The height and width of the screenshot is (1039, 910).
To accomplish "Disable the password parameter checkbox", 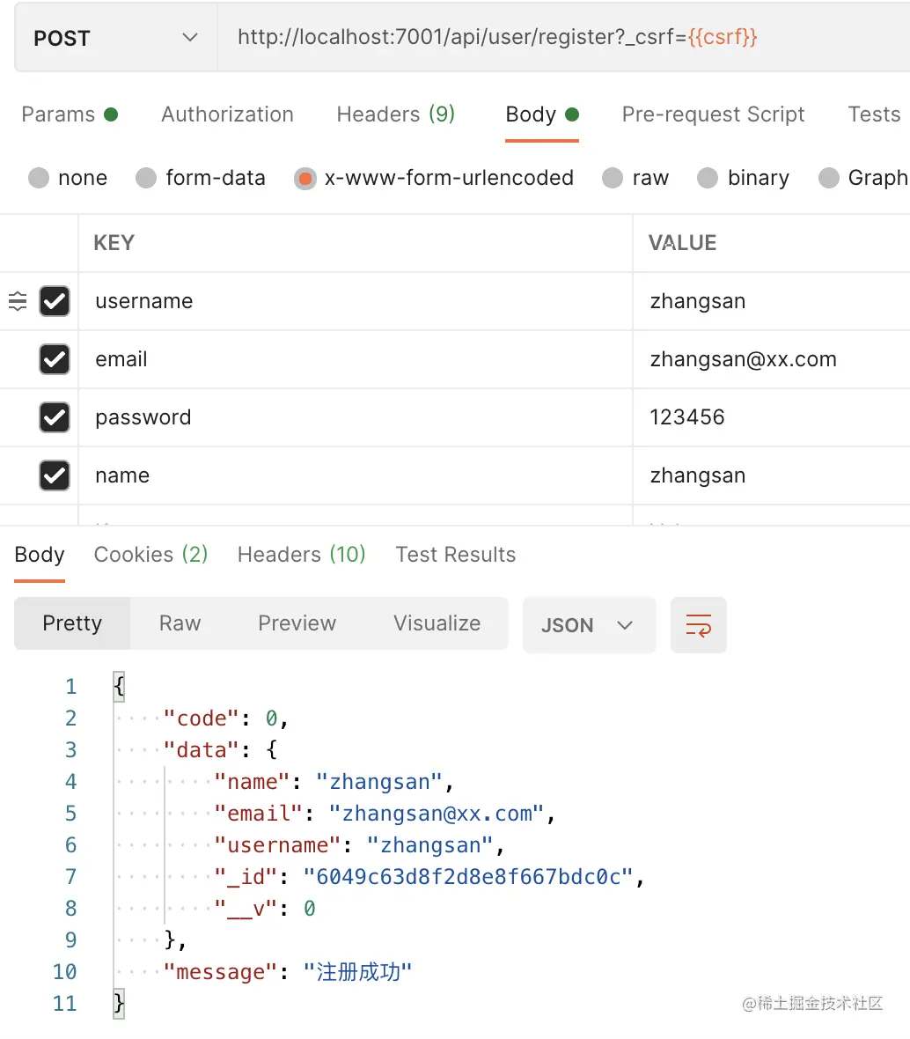I will [x=55, y=417].
